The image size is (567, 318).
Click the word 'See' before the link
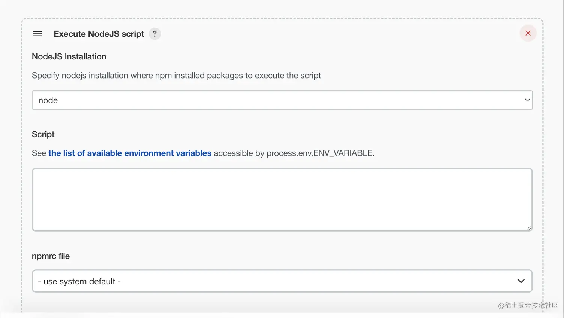(x=39, y=153)
